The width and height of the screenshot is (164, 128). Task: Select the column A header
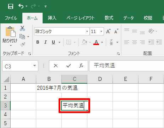point(23,79)
